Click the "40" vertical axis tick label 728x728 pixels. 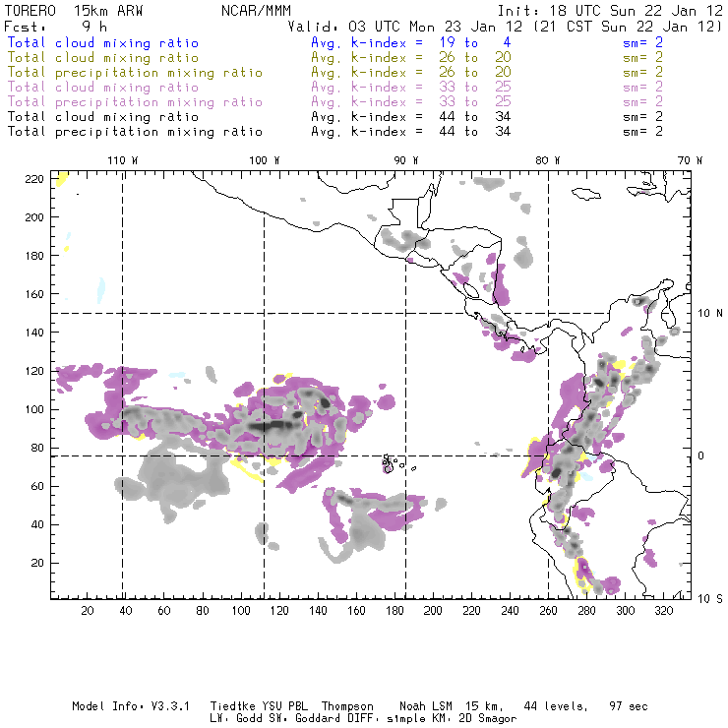tap(37, 524)
